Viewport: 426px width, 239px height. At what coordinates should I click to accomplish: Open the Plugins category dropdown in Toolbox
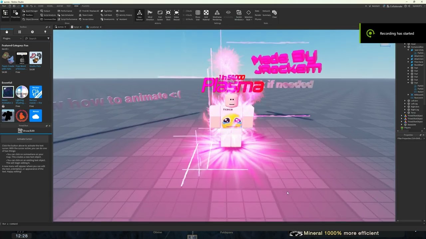12,39
